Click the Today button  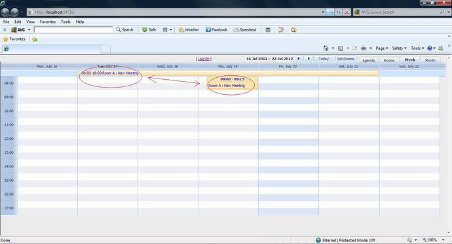coord(324,59)
